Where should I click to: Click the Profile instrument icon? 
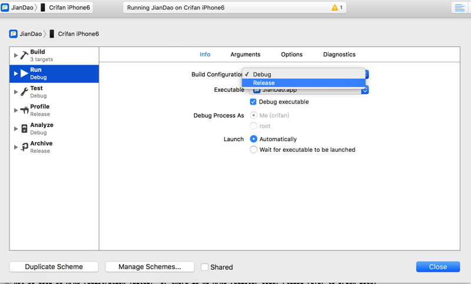coord(24,111)
